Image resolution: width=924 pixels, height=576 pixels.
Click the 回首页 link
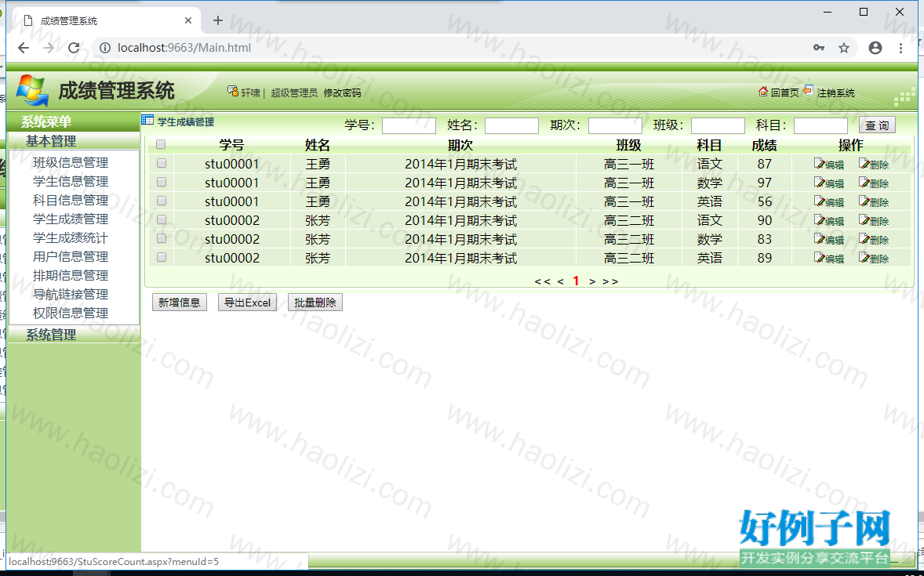point(785,93)
